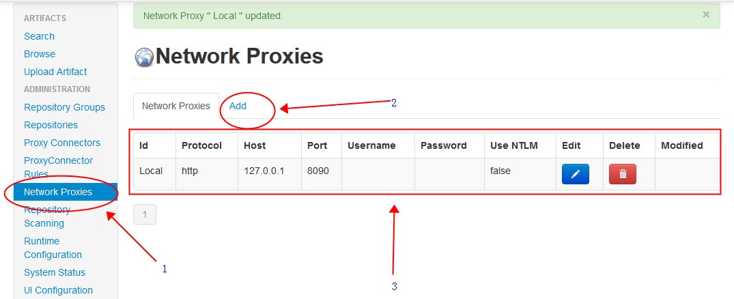
Task: Click the blue pencil edit icon
Action: pyautogui.click(x=576, y=174)
